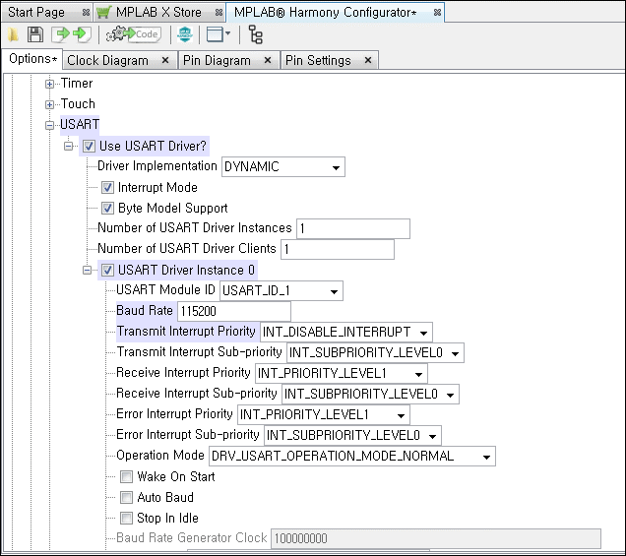
Task: Close the MPLAB X Store tab
Action: click(x=219, y=13)
